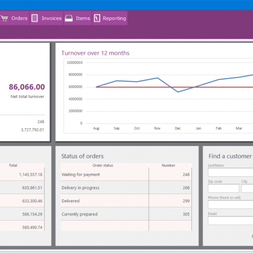The image size is (253, 253).
Task: Click the City input field
Action: 247,188
